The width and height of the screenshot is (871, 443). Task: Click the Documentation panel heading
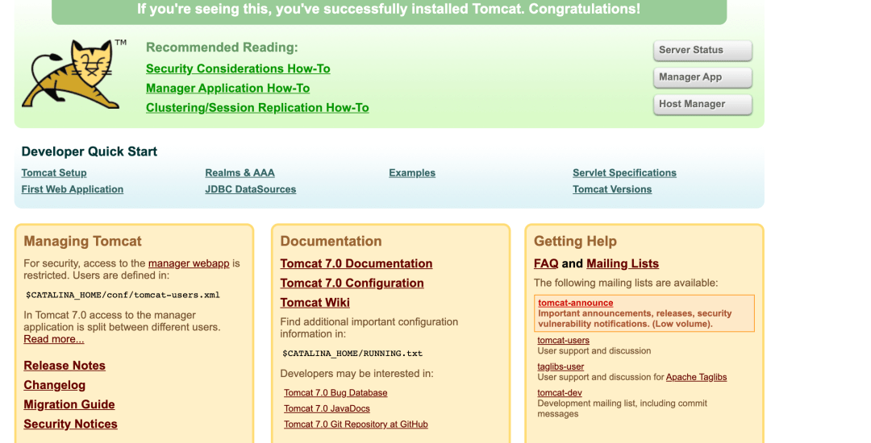pyautogui.click(x=331, y=241)
